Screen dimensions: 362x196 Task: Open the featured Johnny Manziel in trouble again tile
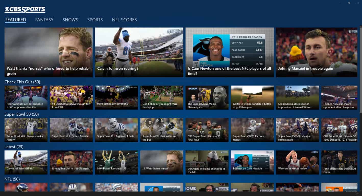coord(317,52)
